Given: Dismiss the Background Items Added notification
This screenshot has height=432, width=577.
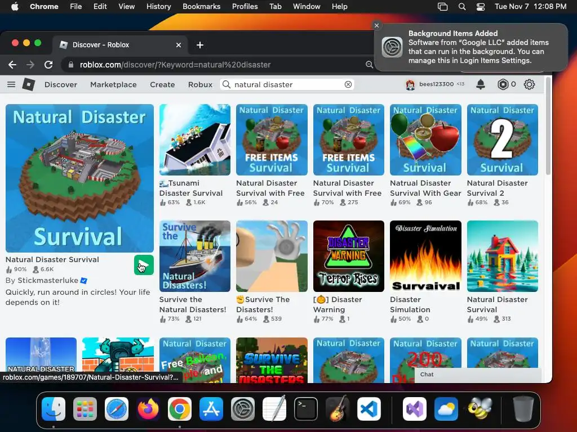Looking at the screenshot, I should coord(376,25).
